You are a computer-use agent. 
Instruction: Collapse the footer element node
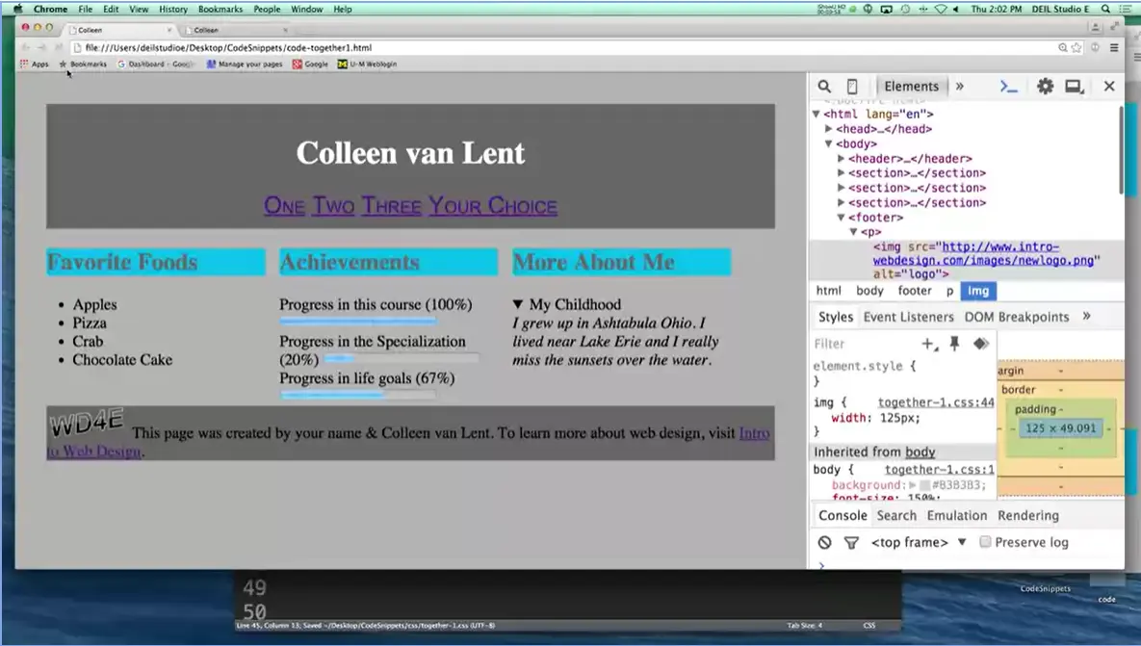click(x=841, y=218)
